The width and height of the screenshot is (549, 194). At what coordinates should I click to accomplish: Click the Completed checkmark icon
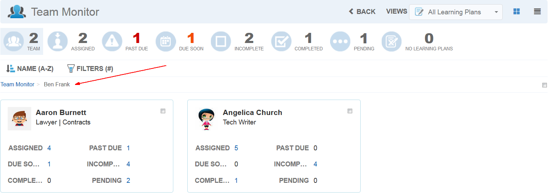(281, 42)
